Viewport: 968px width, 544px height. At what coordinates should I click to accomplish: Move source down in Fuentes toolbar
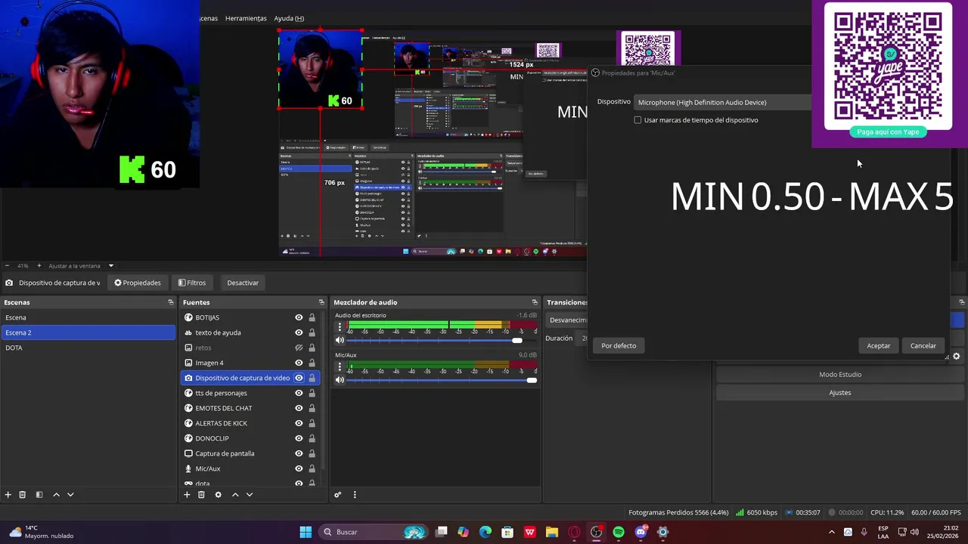tap(250, 495)
